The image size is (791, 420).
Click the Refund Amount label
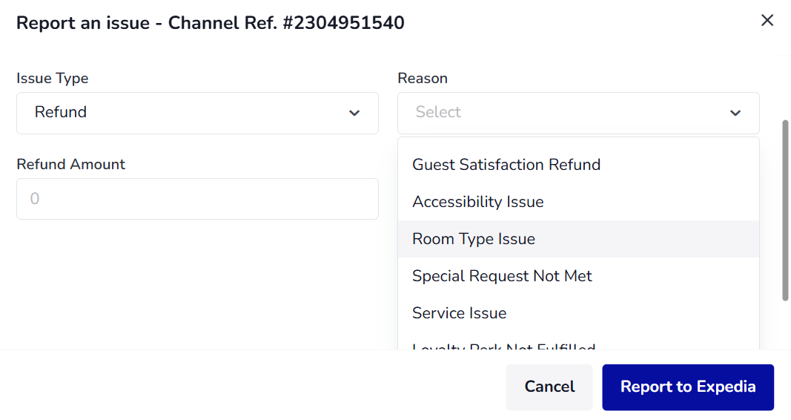coord(70,164)
